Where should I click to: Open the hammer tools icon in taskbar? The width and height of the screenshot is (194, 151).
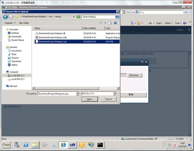tap(44, 145)
